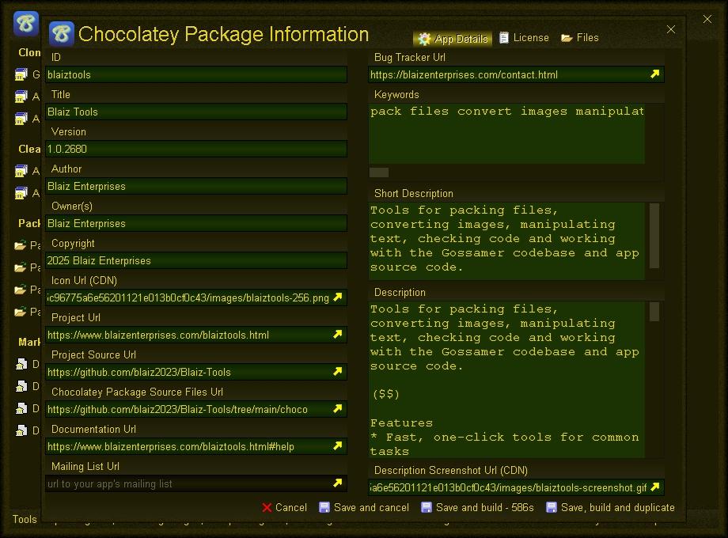Image resolution: width=728 pixels, height=538 pixels.
Task: Click the Keywords text area
Action: 506,133
